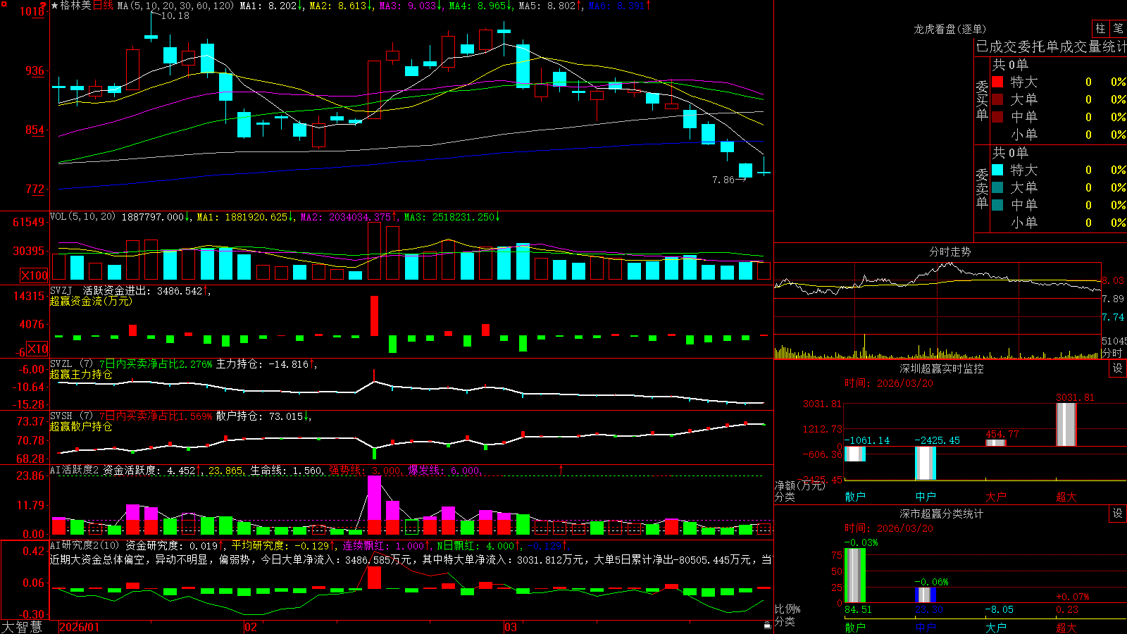The width and height of the screenshot is (1127, 634).
Task: Click the teal 中单 sell-order swatch
Action: click(x=997, y=205)
